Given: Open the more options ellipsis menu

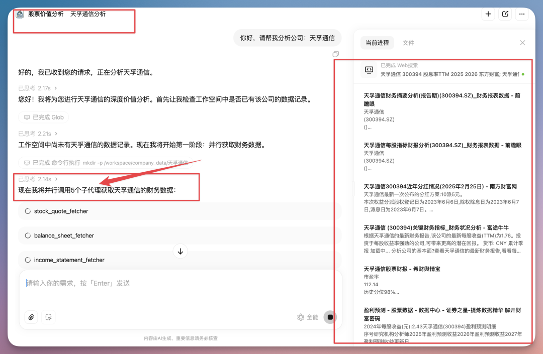Looking at the screenshot, I should (522, 14).
